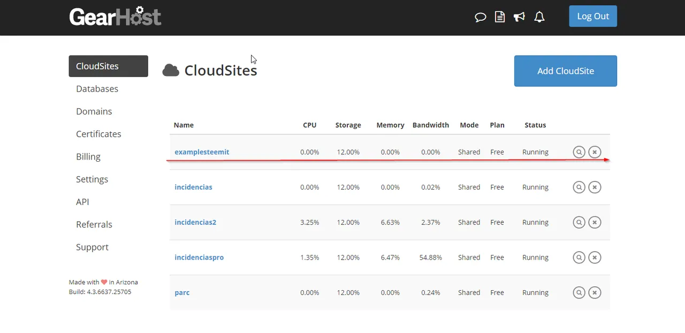Click Running status of examplesteemit

(535, 152)
